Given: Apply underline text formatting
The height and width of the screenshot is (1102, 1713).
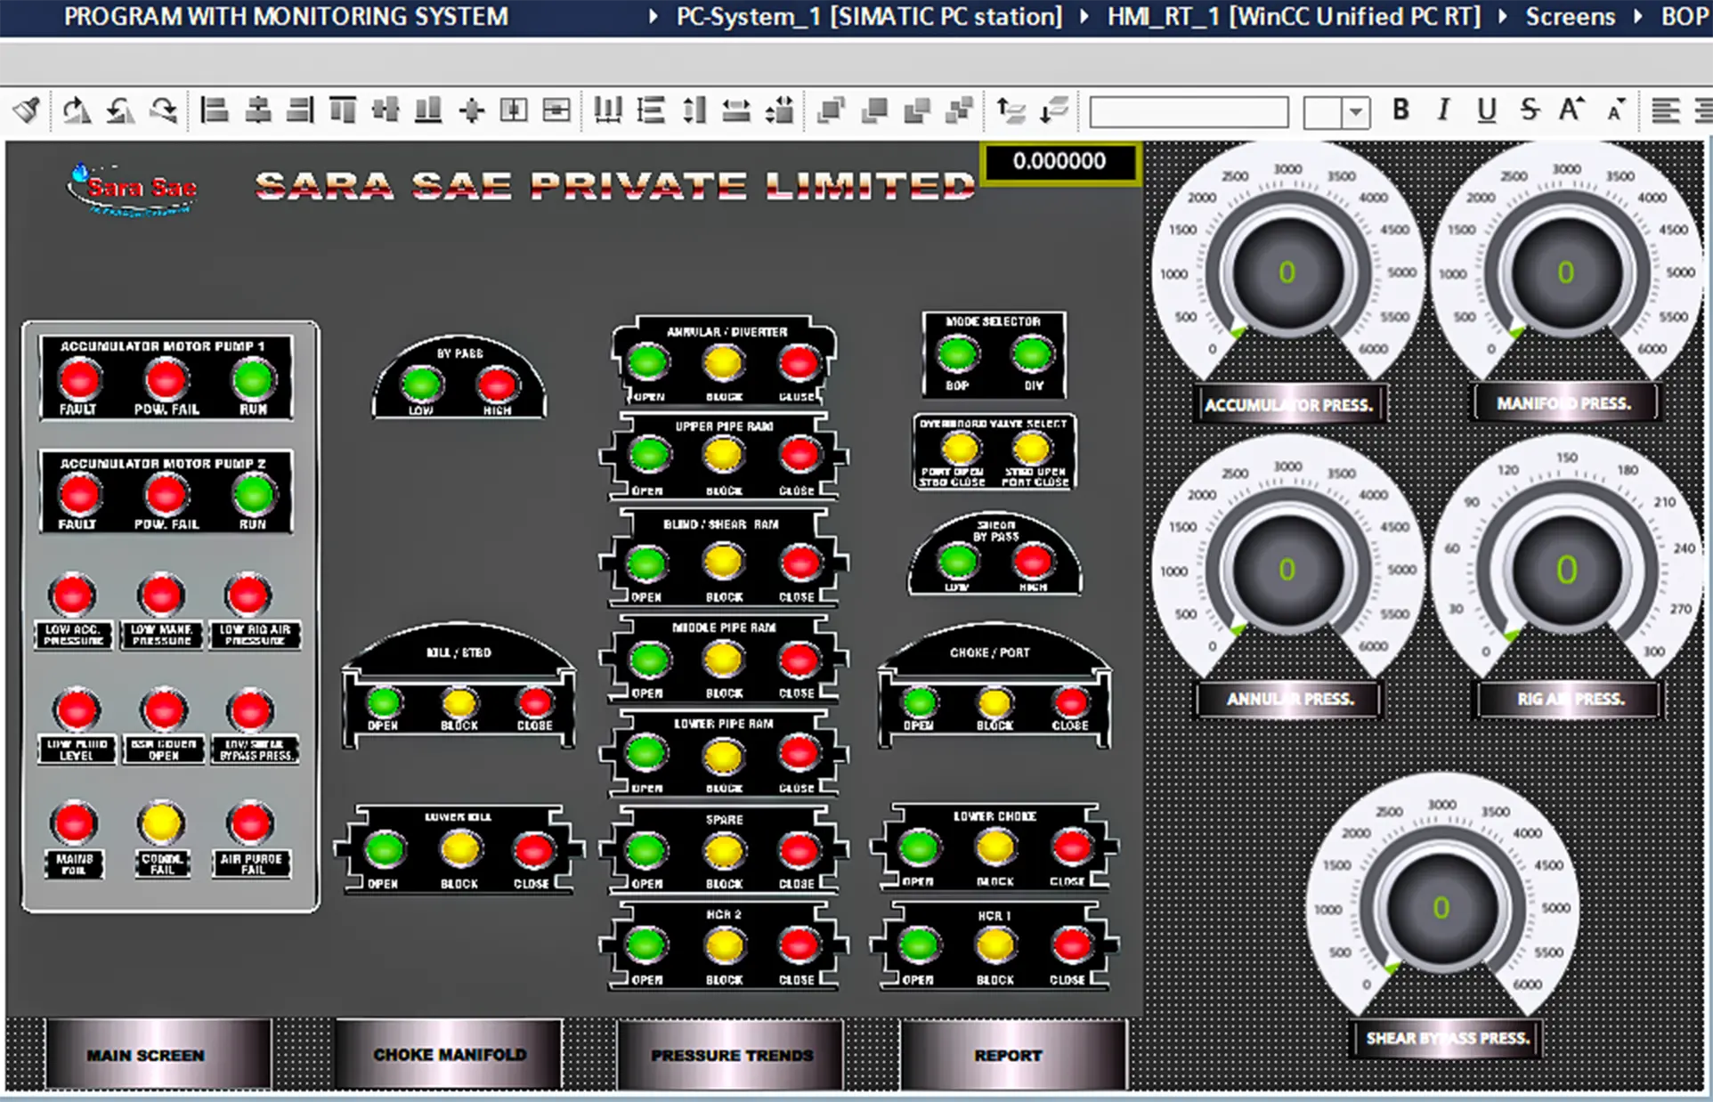Looking at the screenshot, I should [1486, 110].
